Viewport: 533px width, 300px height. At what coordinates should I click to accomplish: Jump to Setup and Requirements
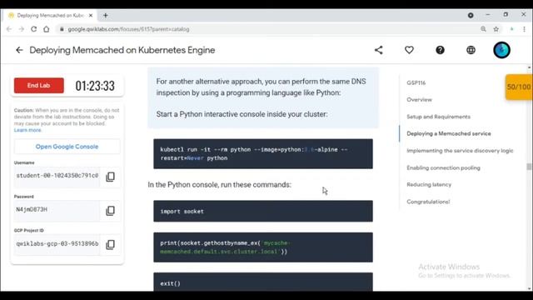[x=439, y=117]
